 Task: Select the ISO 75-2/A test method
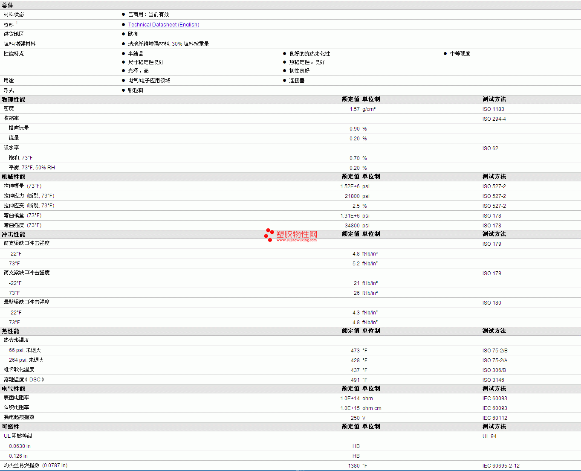[495, 361]
